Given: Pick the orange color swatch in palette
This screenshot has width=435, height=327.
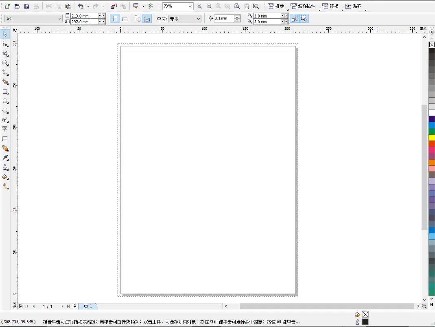Looking at the screenshot, I should pos(432,162).
